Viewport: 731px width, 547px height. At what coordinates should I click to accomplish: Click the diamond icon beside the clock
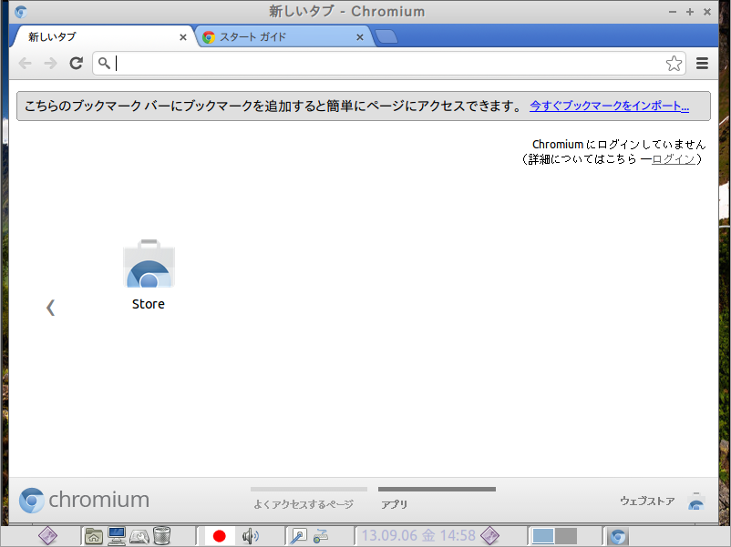(x=490, y=536)
